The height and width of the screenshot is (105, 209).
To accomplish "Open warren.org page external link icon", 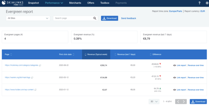I will tap(32, 78).
